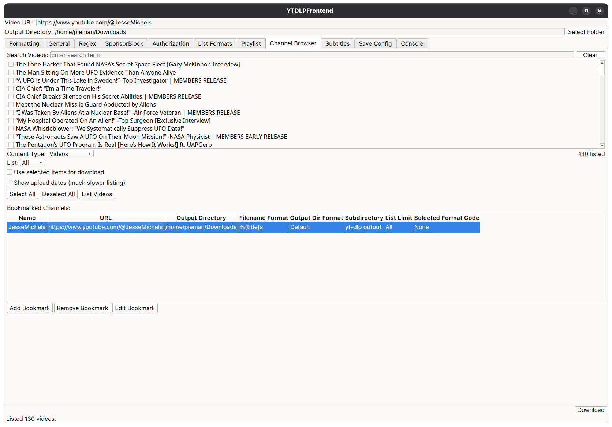Select 'My Hospital Operated On An Alien' video title

point(113,121)
